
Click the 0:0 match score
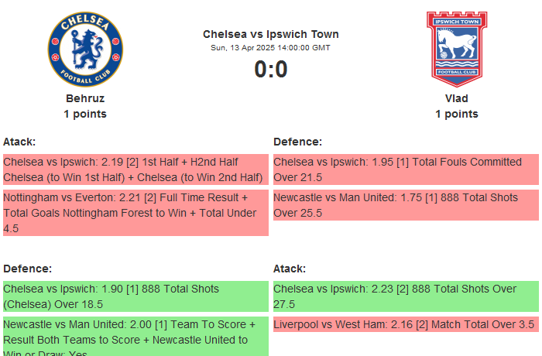(x=271, y=70)
